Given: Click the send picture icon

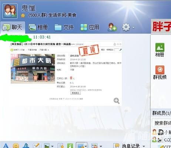Looking at the screenshot, I should click(x=47, y=146).
